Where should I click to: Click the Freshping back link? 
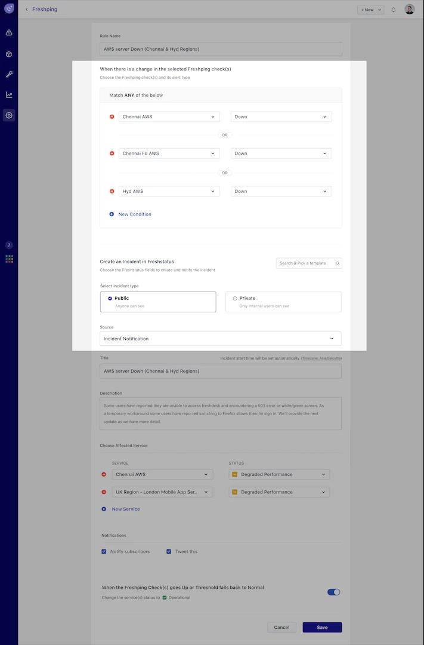(x=45, y=10)
